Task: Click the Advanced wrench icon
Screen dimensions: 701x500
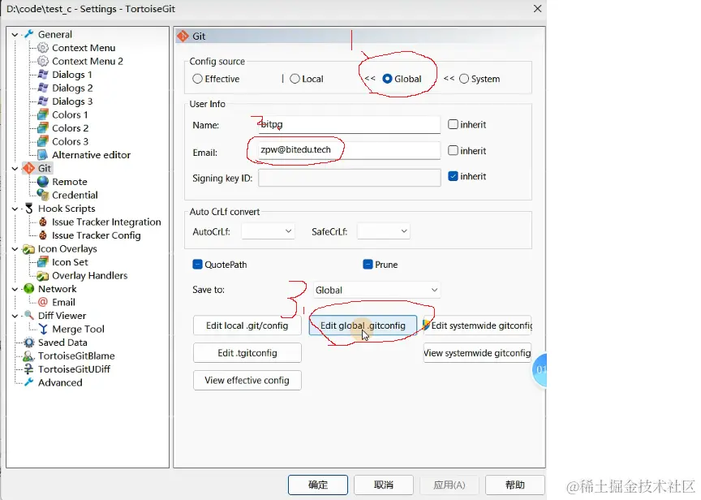Action: tap(29, 382)
